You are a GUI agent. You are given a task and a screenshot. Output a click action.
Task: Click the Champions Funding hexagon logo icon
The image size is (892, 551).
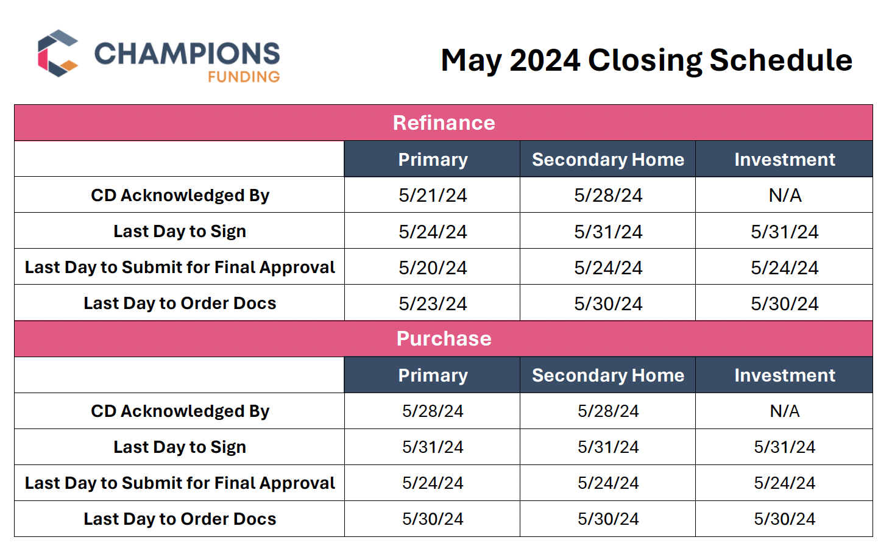pos(58,54)
